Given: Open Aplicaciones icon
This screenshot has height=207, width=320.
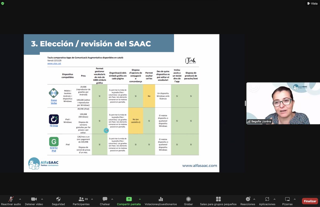Looking at the screenshot, I should pyautogui.click(x=267, y=199).
